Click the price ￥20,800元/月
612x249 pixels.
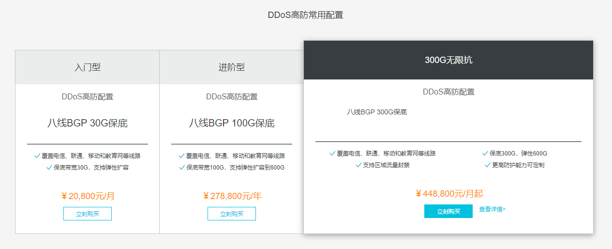[x=88, y=196]
